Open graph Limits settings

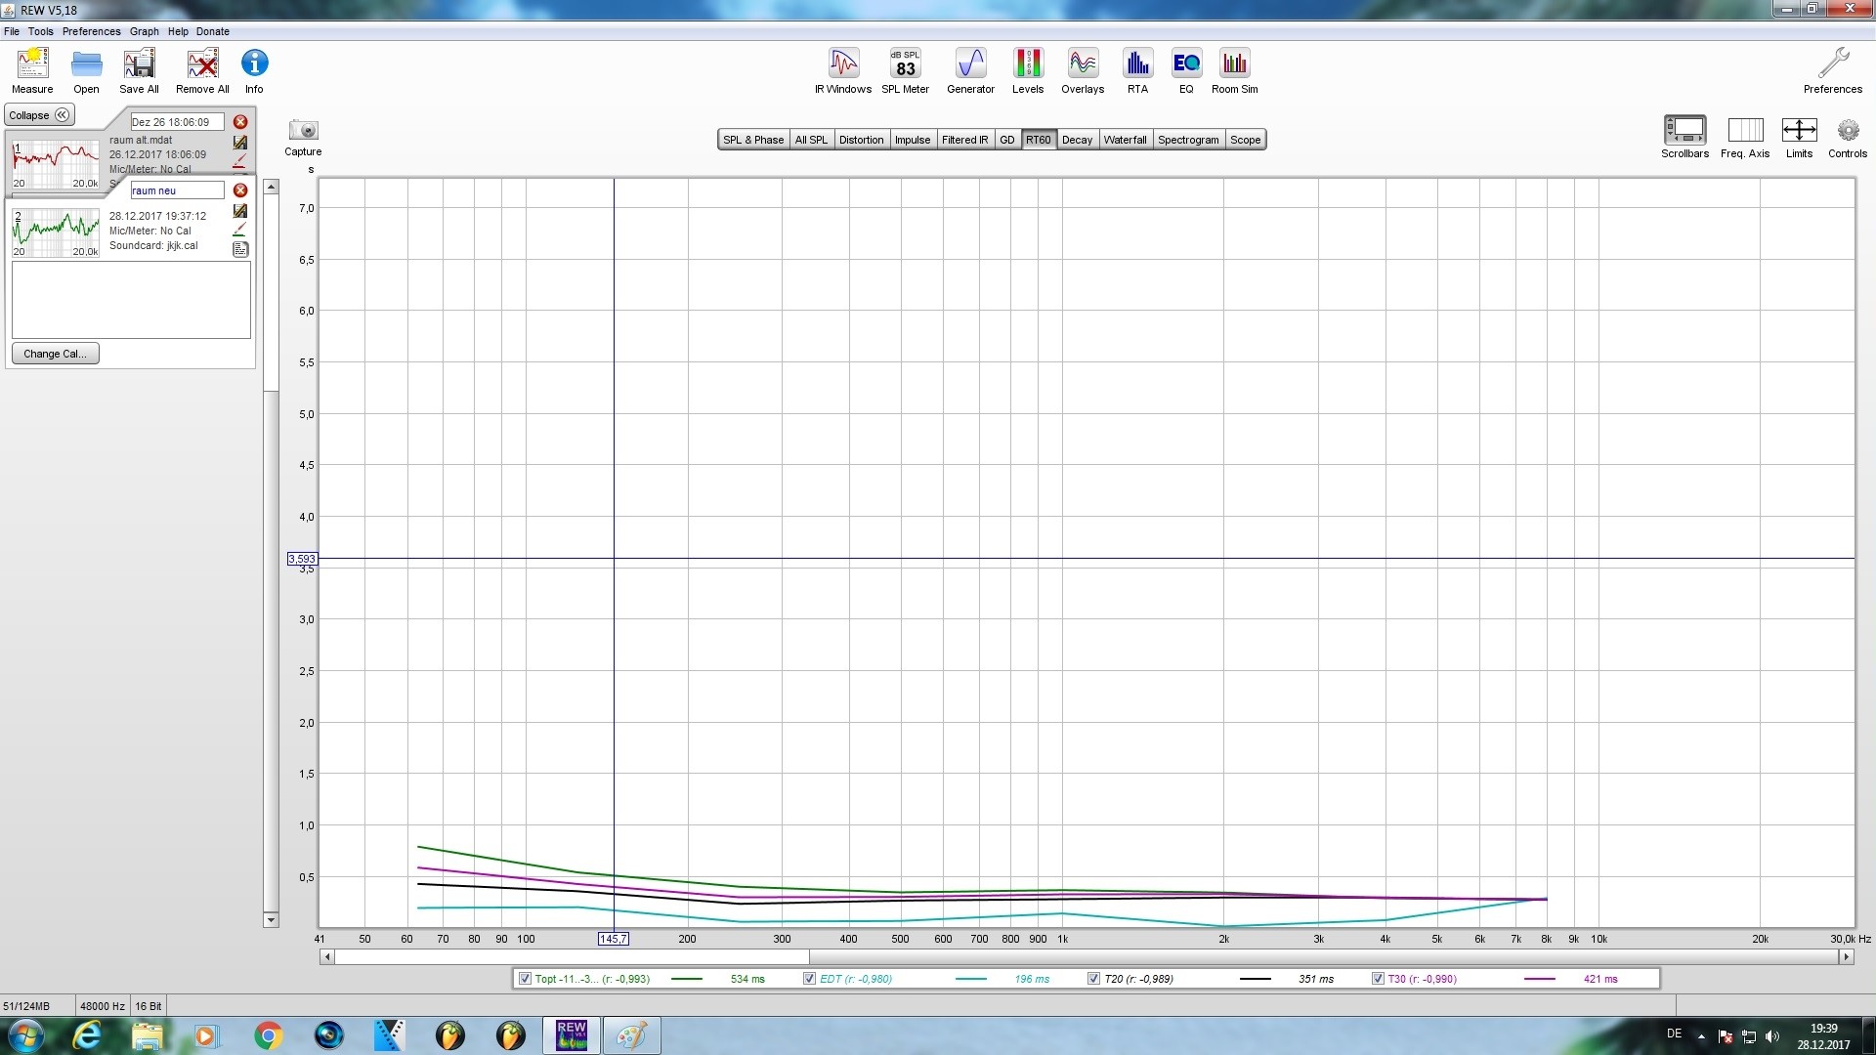tap(1799, 137)
